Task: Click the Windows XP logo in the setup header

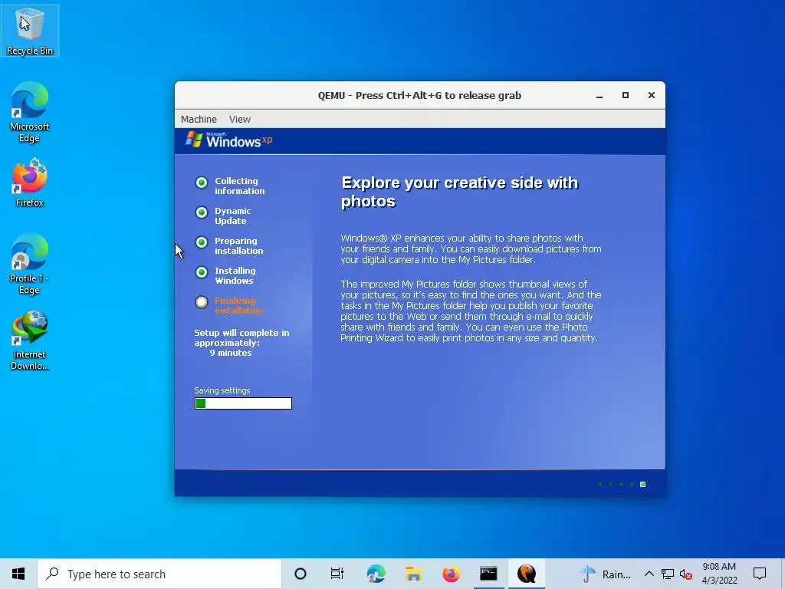Action: pos(228,140)
